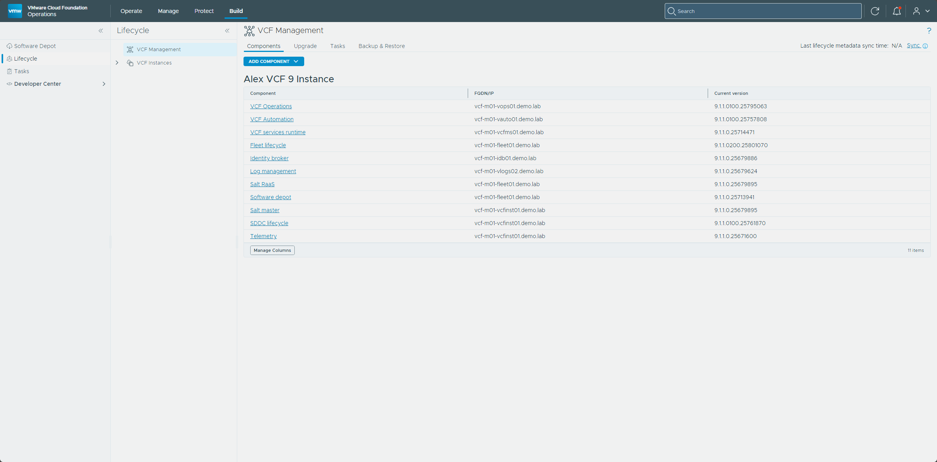Open the user menu dropdown chevron
Image resolution: width=937 pixels, height=462 pixels.
(928, 11)
